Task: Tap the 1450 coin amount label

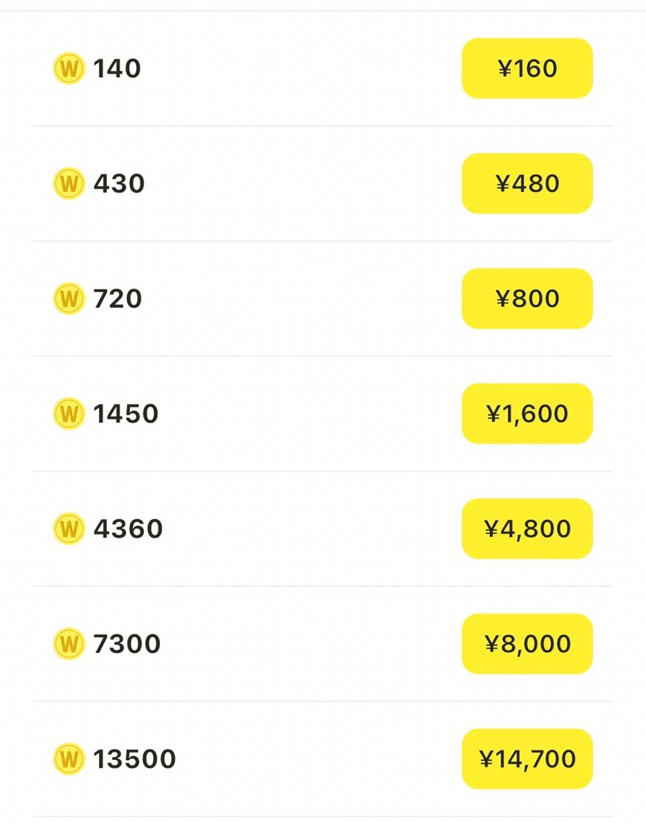Action: (126, 413)
